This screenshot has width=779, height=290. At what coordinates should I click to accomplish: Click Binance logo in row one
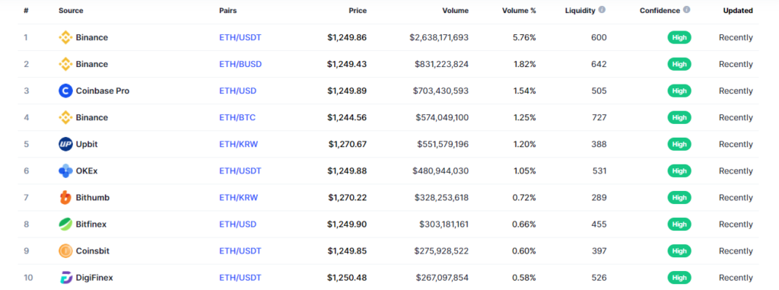click(65, 37)
